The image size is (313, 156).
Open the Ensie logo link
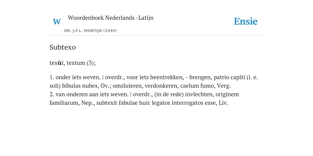245,21
